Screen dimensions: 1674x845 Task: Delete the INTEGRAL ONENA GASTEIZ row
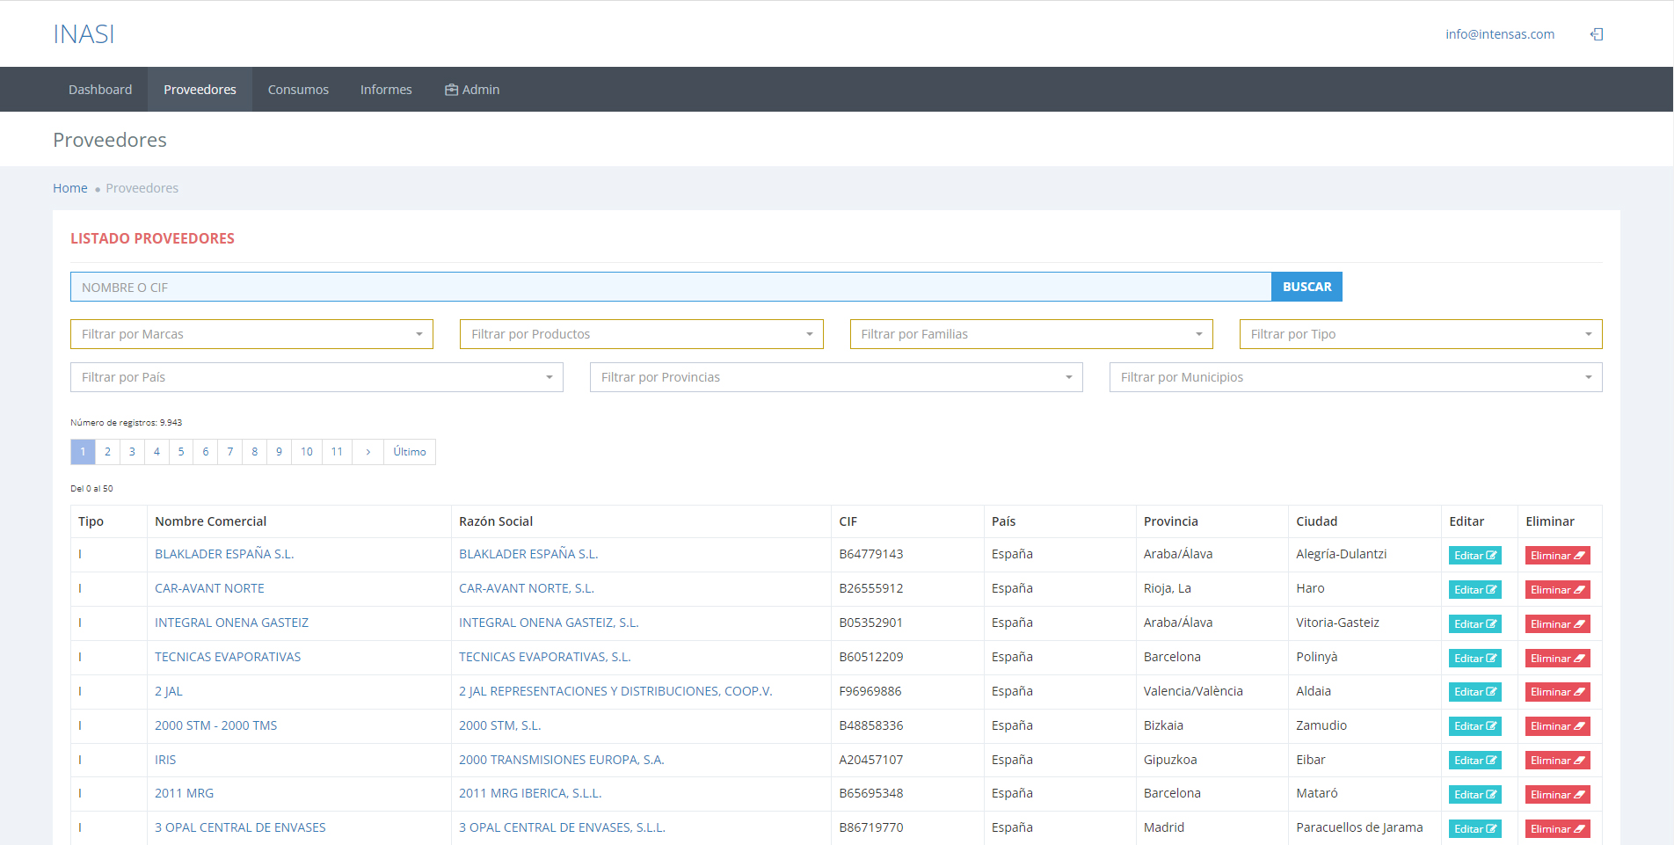[x=1556, y=624]
